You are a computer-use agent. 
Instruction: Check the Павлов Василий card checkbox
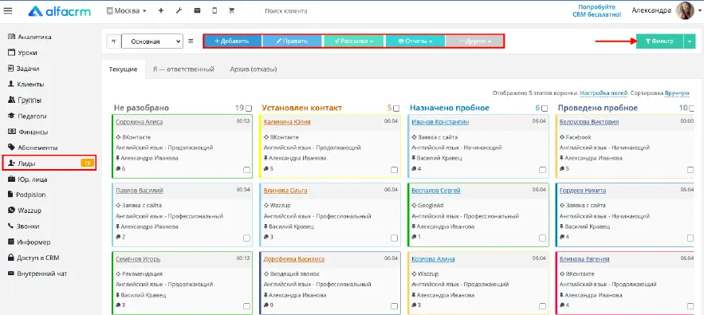coord(246,238)
